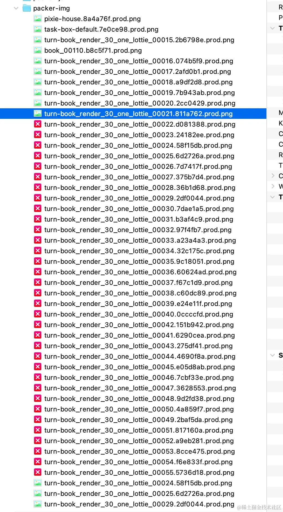Select file turn-book_render_30_one_lottie_00029.2df0044.prod.png with red X

[x=139, y=198]
